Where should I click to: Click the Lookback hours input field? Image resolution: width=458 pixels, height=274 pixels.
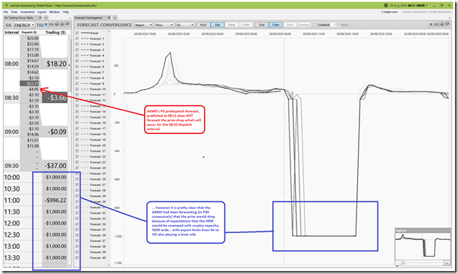pos(334,25)
